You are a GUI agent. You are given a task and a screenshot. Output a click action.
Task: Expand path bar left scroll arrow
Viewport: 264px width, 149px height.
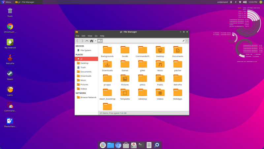coord(96,41)
